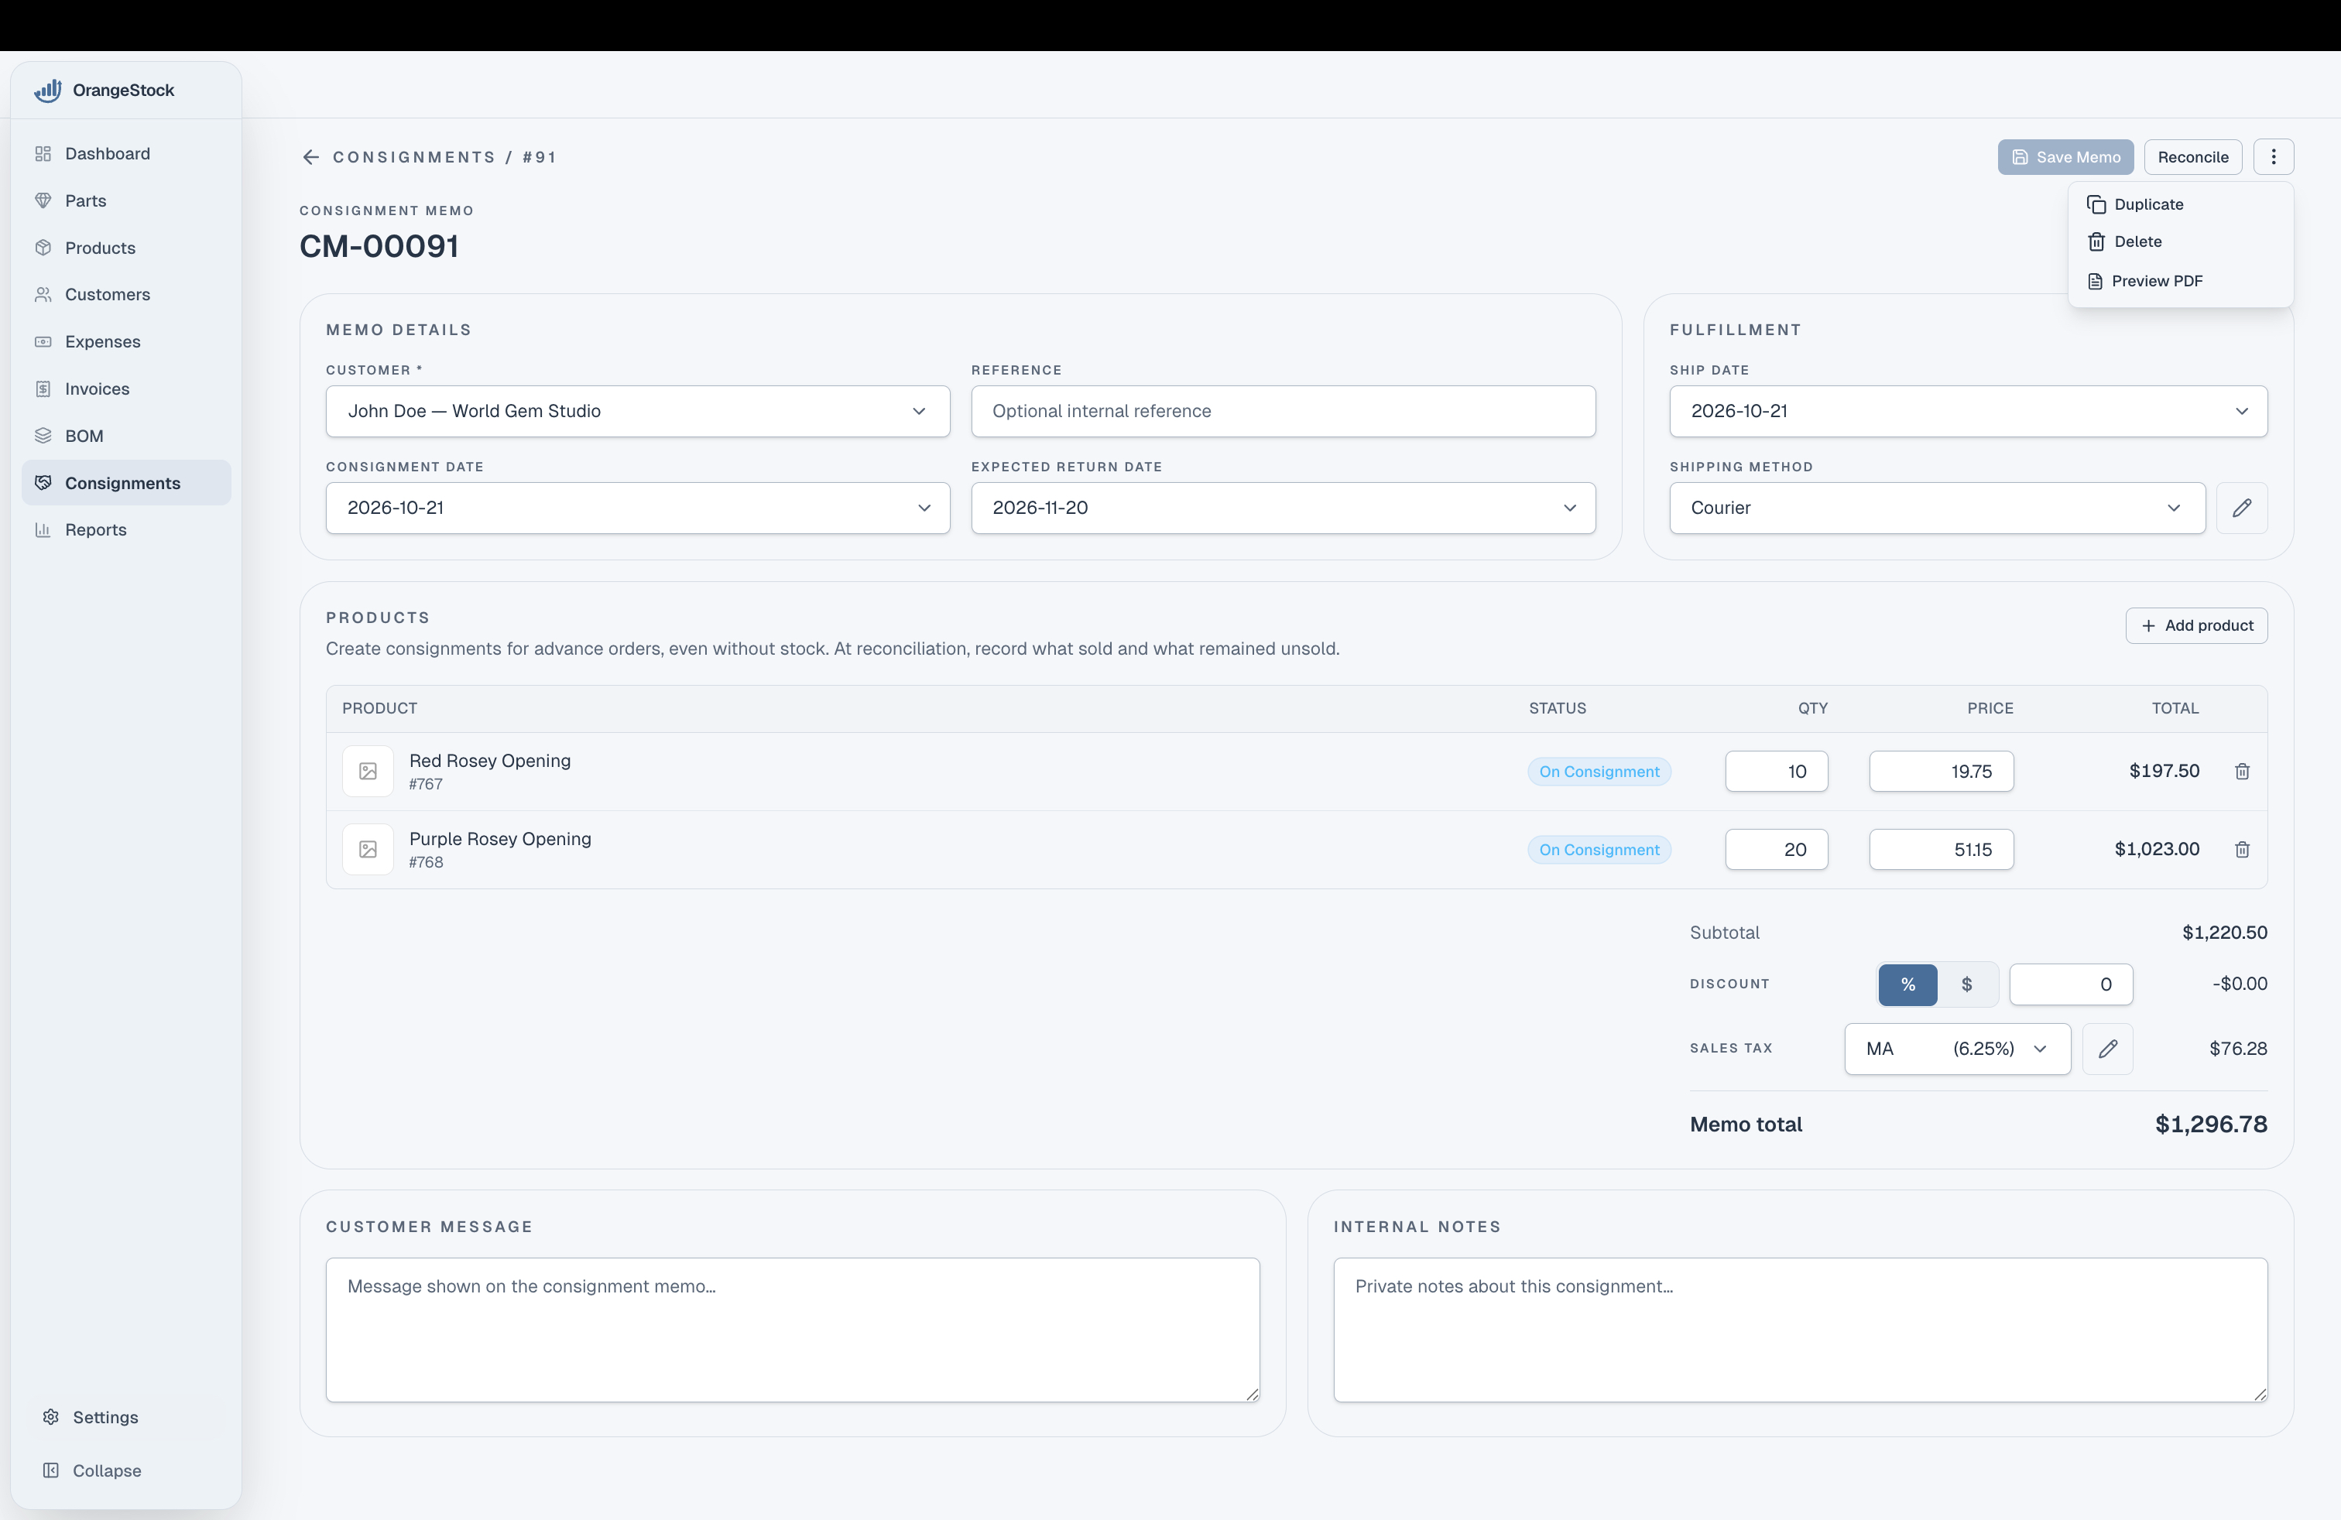2341x1520 pixels.
Task: Go to Parts in the sidebar
Action: coord(126,200)
